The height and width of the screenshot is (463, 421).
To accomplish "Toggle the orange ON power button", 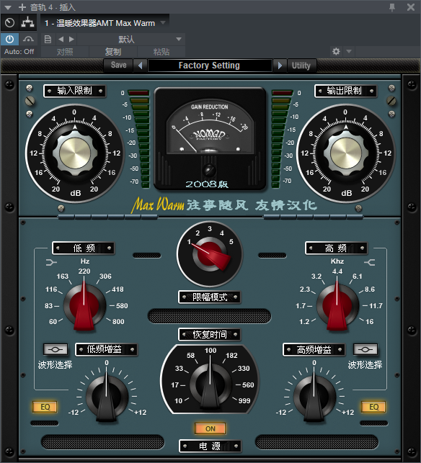I will (x=211, y=428).
